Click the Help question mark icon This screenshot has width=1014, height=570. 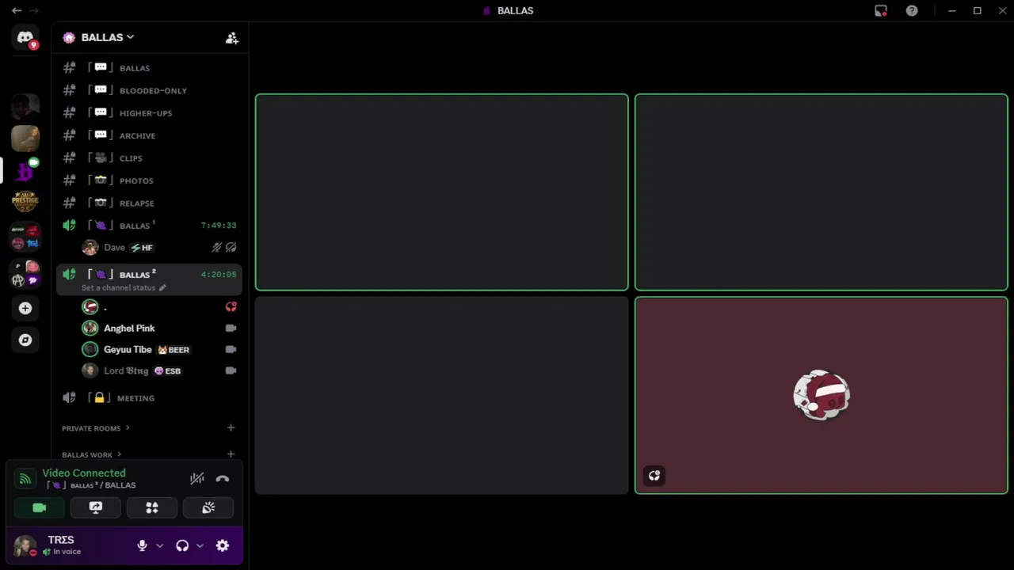click(912, 10)
